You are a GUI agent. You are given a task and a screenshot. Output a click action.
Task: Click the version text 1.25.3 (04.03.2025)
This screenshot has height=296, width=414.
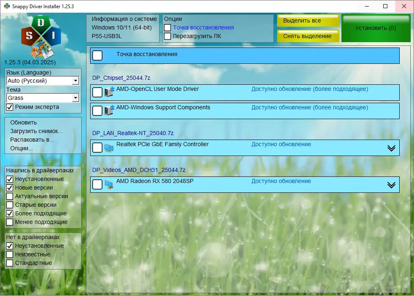pos(30,62)
